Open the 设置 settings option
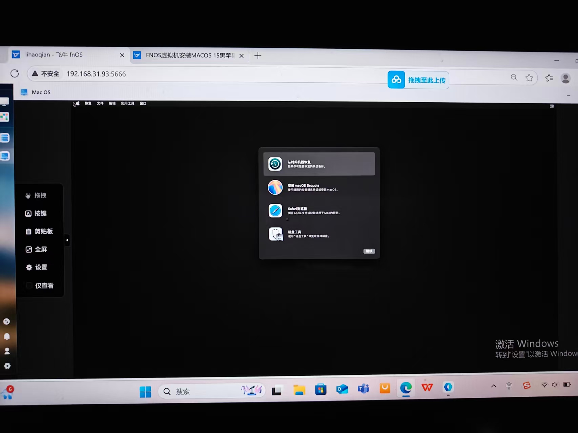 (36, 267)
